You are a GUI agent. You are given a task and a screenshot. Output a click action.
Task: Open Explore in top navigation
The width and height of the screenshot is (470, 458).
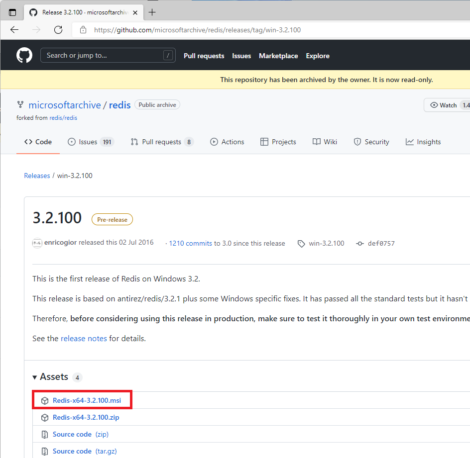(318, 56)
